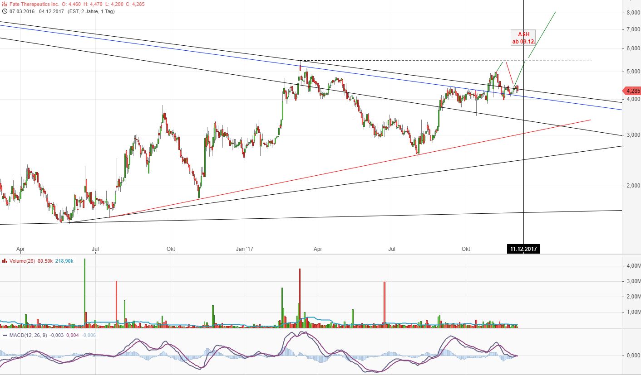Click the MACD line indicator icon
The height and width of the screenshot is (375, 641).
[5, 335]
